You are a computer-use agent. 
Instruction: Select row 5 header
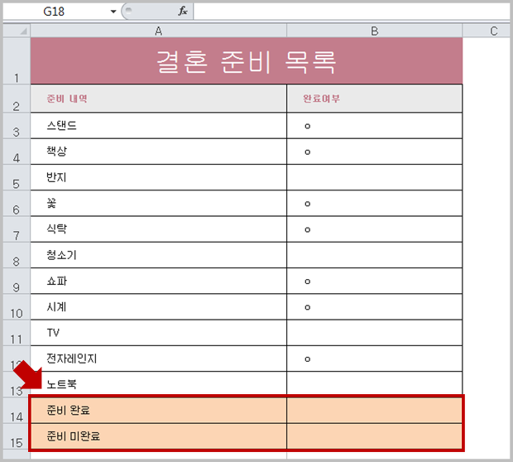point(17,177)
